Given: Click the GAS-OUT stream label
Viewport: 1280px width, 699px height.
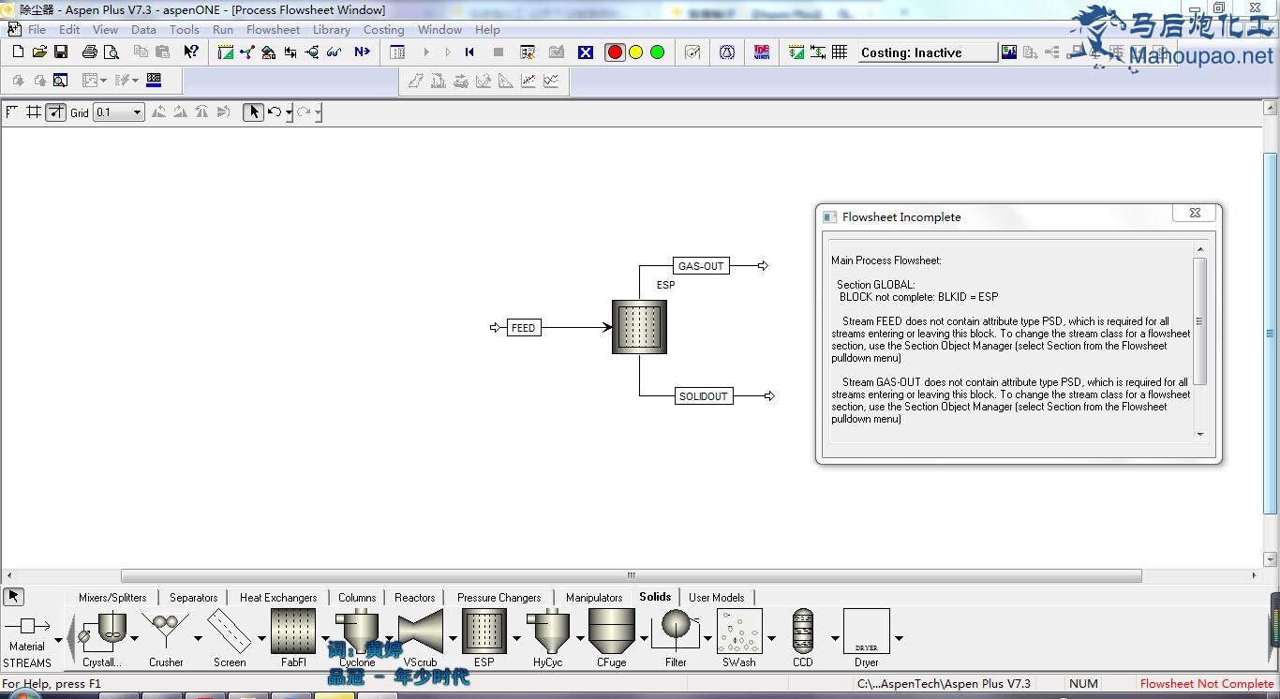Looking at the screenshot, I should (x=701, y=266).
